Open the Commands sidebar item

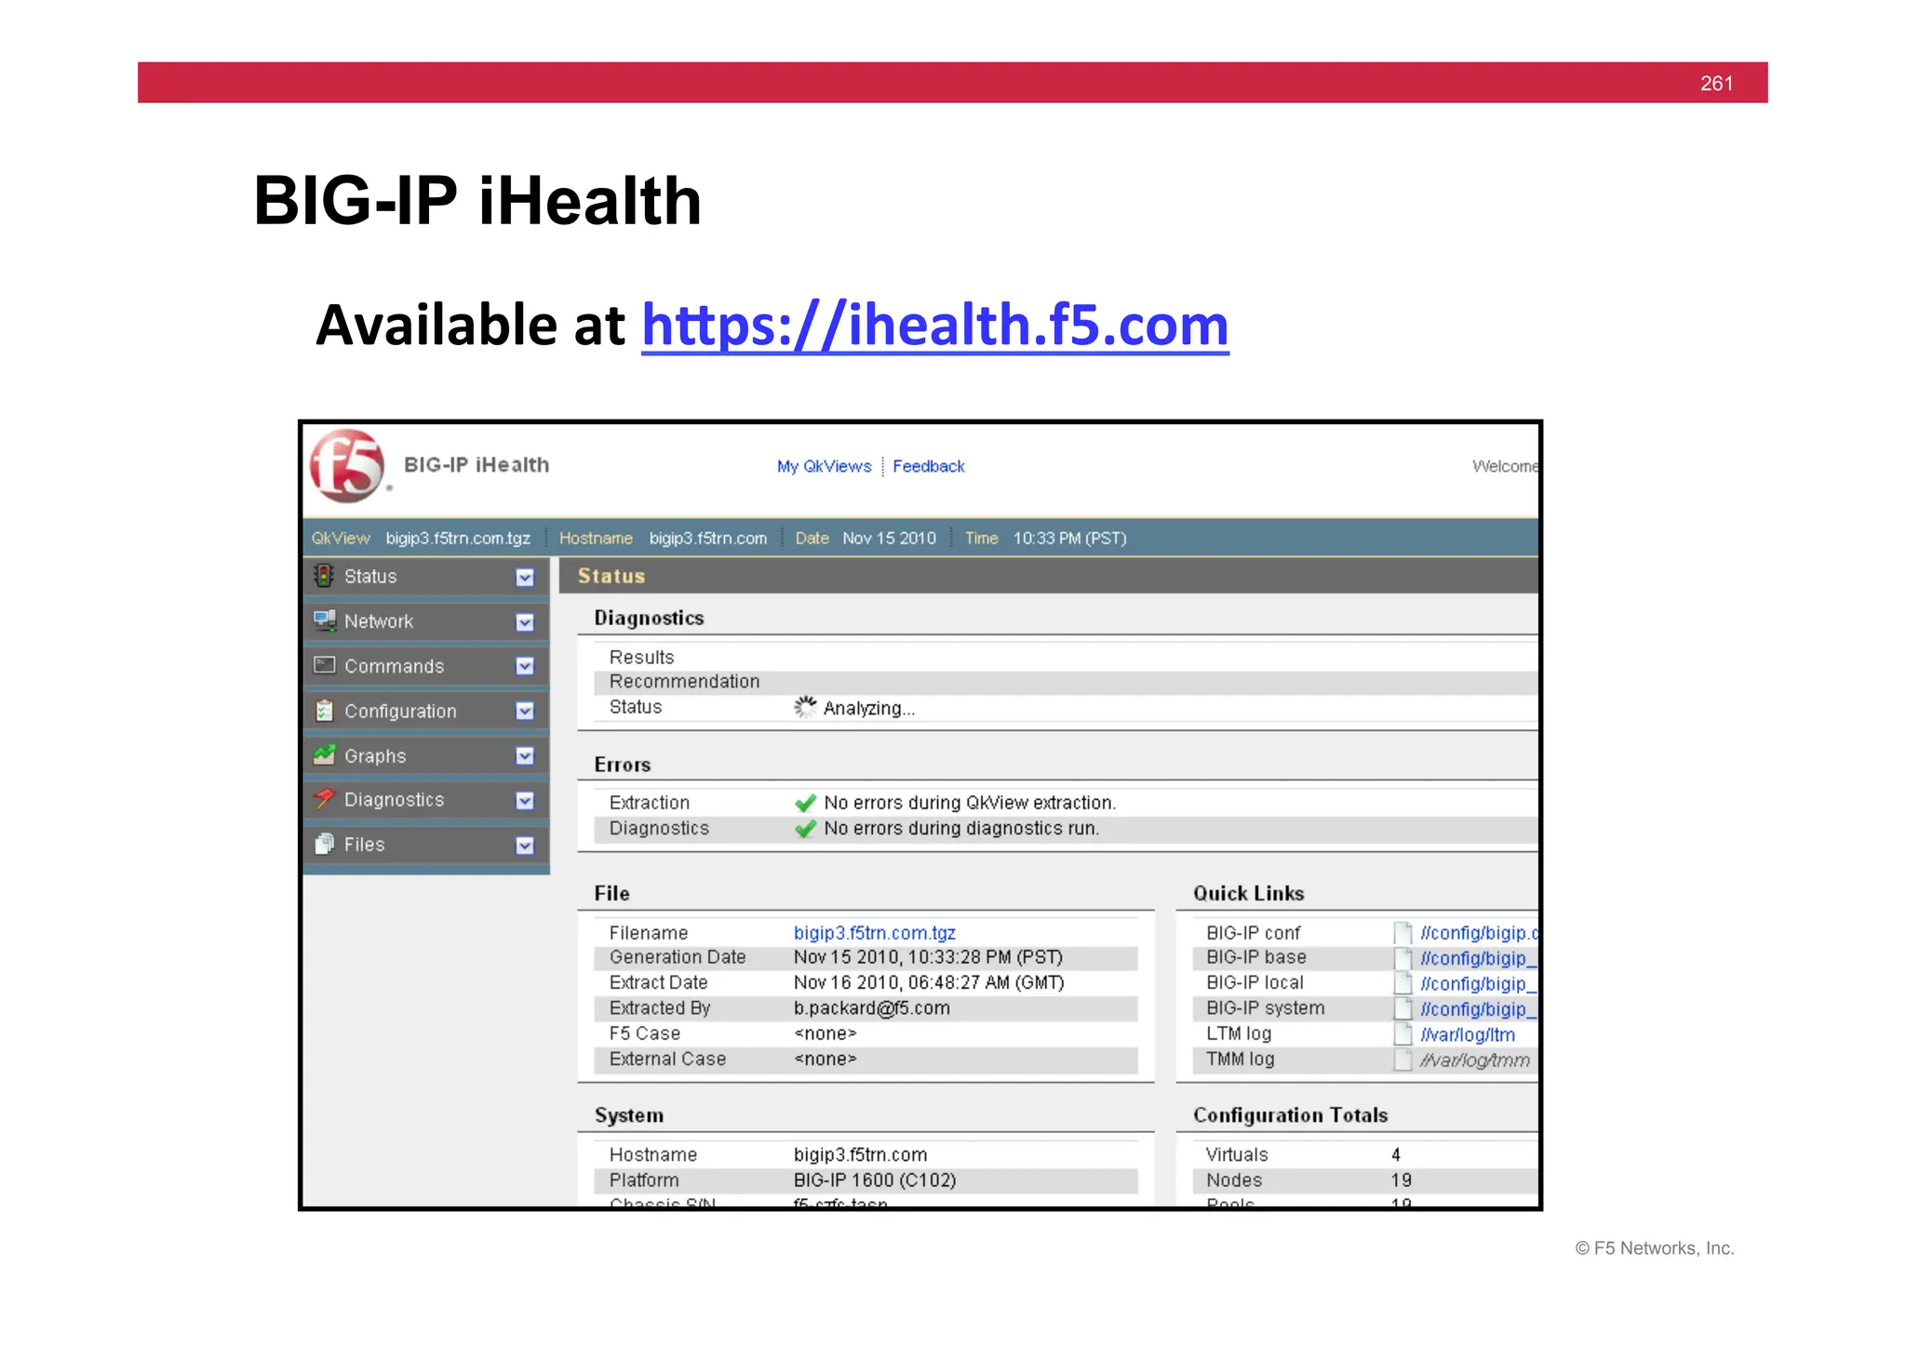[426, 666]
